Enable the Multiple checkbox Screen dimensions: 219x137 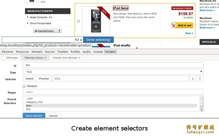coord(24,86)
